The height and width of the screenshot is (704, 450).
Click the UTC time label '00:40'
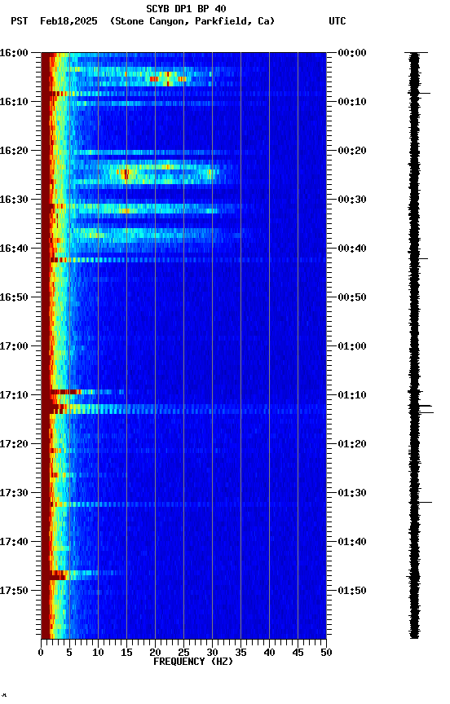[352, 249]
